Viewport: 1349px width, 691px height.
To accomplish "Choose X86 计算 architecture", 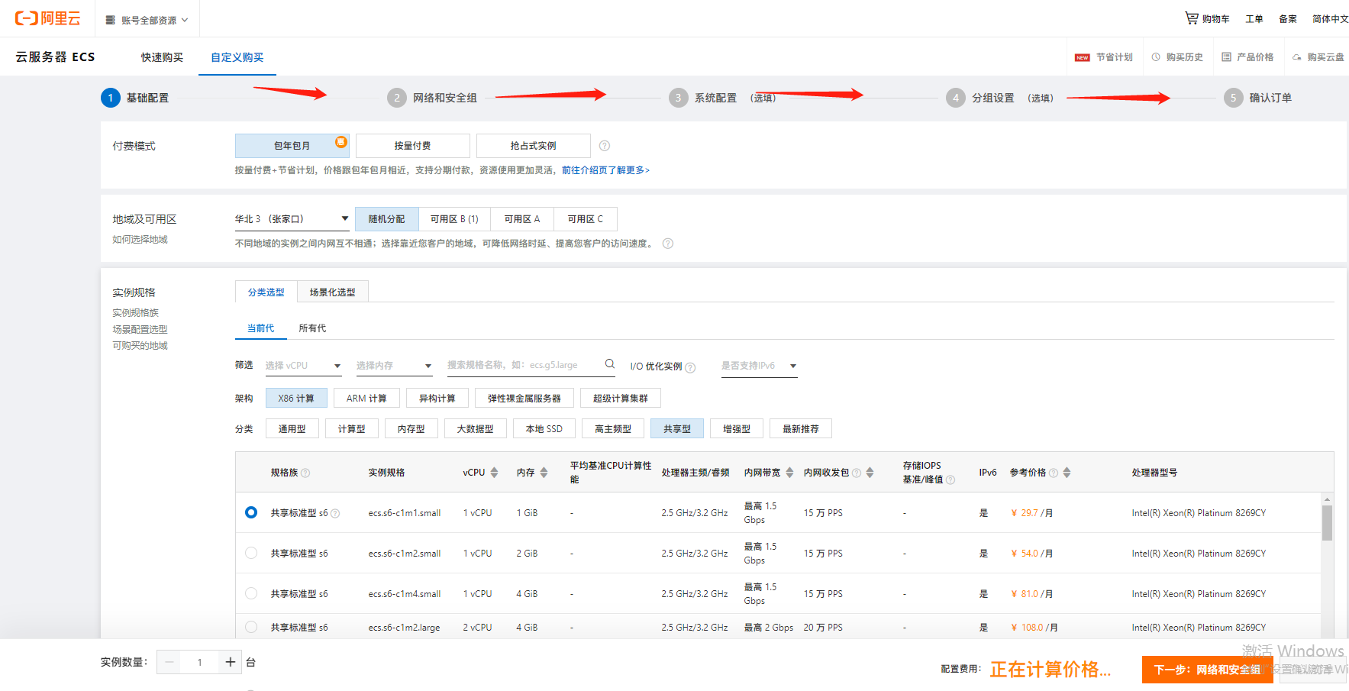I will coord(296,399).
